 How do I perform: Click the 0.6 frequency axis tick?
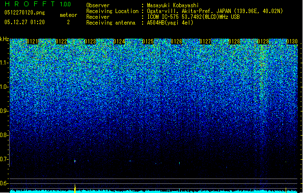[x=4, y=183]
